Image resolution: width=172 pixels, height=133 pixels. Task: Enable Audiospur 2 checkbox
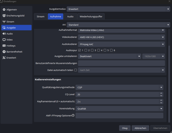(x=86, y=50)
